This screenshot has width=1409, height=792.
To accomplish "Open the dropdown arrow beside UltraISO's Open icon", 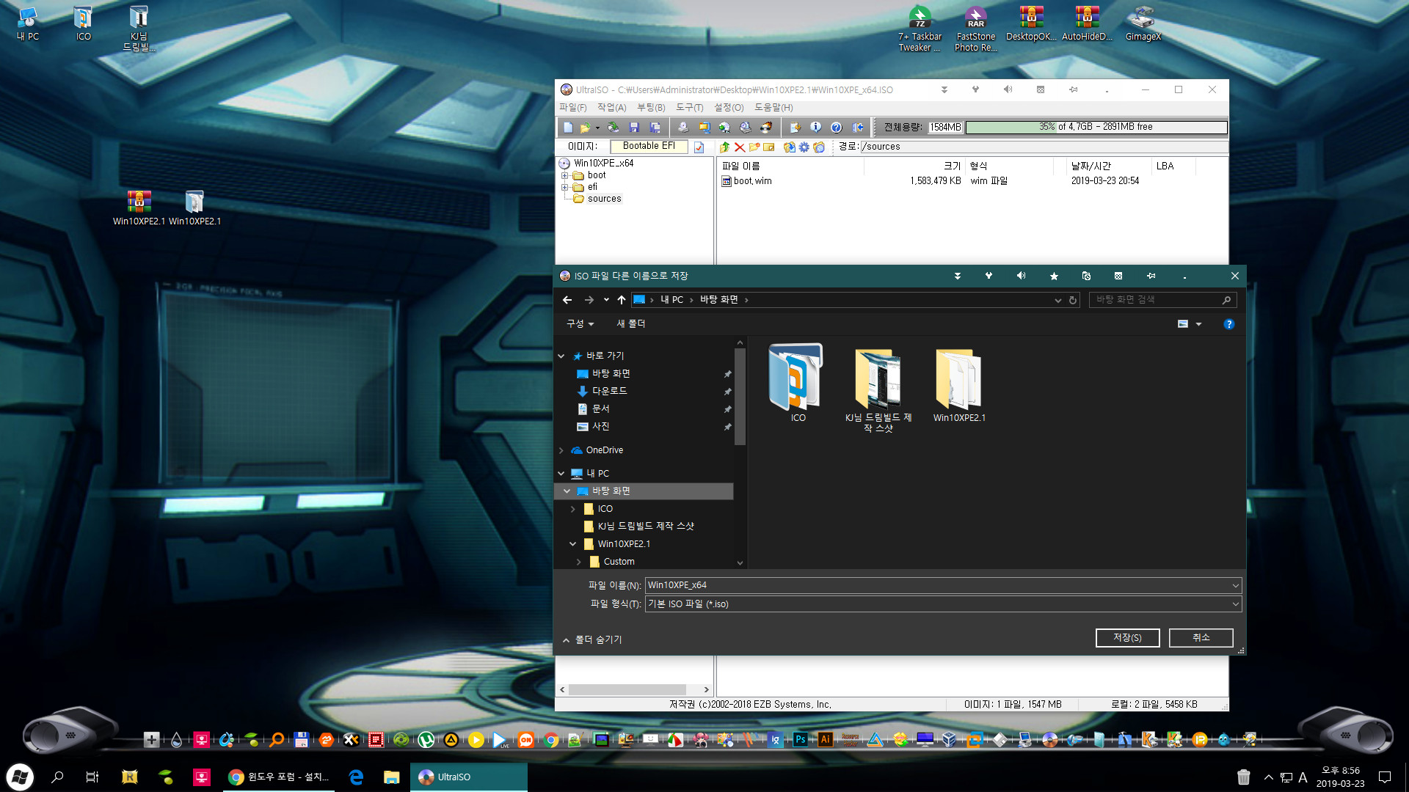I will pos(597,128).
